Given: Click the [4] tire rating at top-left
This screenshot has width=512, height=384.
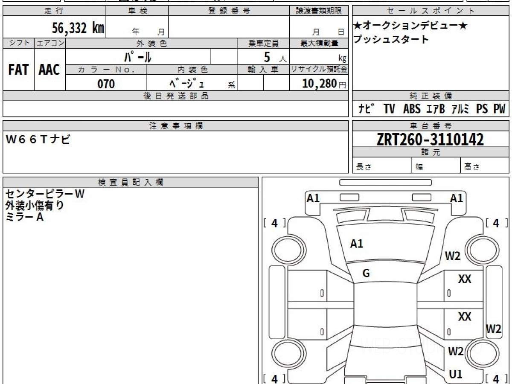Looking at the screenshot, I should [275, 223].
